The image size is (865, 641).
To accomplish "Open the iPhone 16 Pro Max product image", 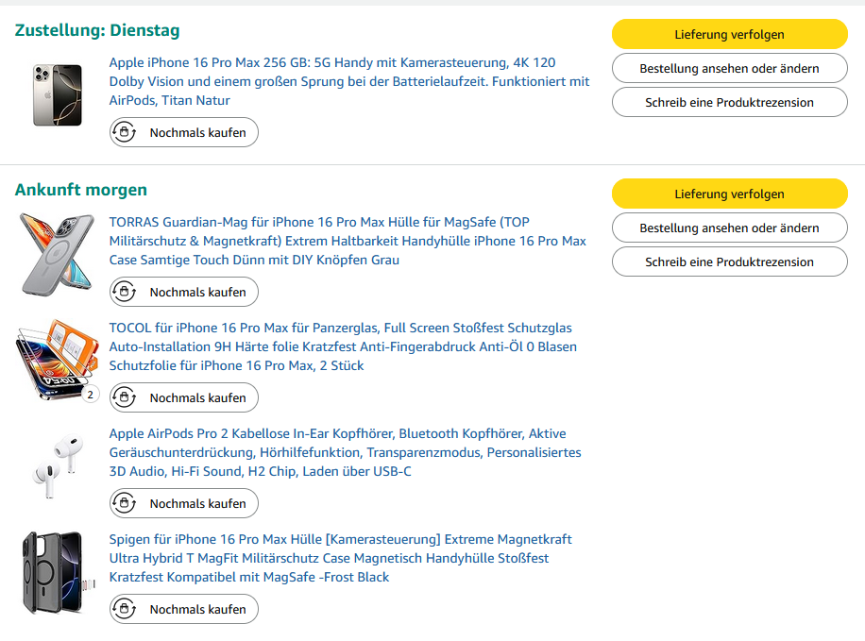I will pyautogui.click(x=57, y=94).
